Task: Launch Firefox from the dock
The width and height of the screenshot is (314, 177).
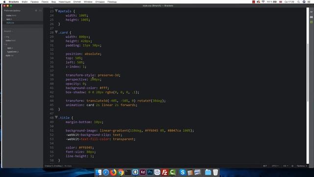Action: coord(113,172)
